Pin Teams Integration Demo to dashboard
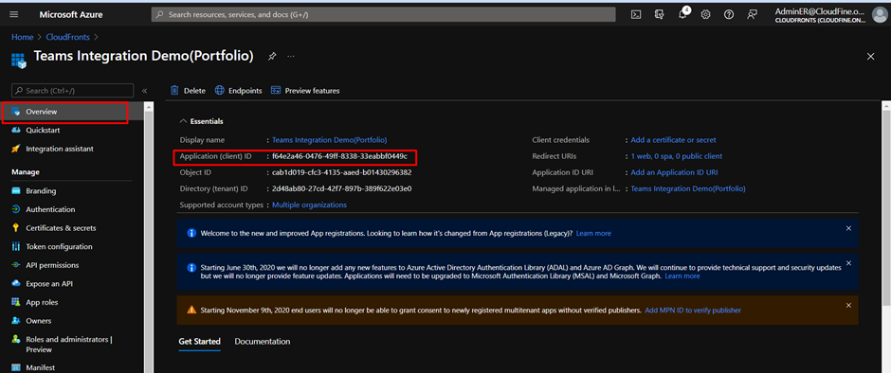Screen dimensions: 891x373 [272, 56]
